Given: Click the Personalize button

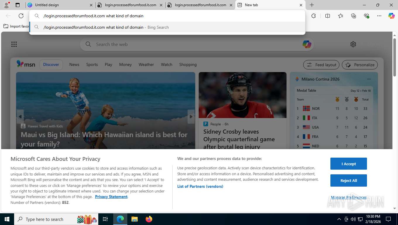Looking at the screenshot, I should [360, 65].
